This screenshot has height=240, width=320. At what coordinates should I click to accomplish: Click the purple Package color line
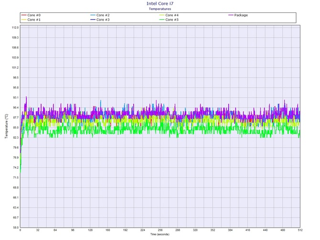pyautogui.click(x=231, y=15)
